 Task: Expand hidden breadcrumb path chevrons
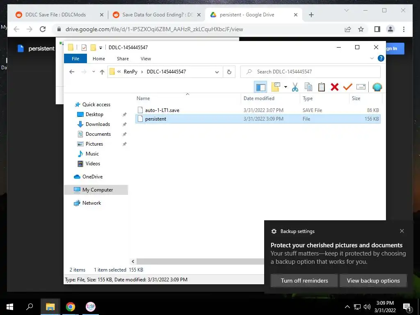click(x=119, y=72)
